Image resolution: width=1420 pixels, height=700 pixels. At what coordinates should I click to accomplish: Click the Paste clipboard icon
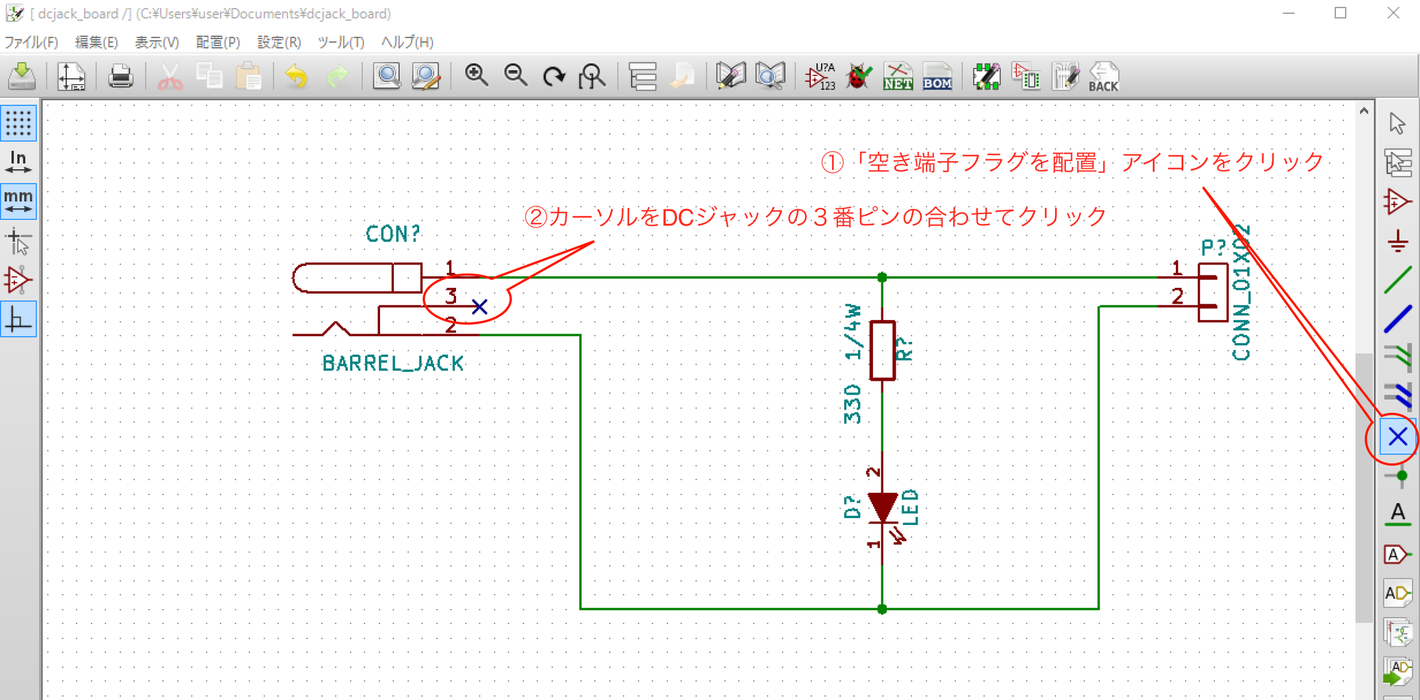tap(249, 76)
